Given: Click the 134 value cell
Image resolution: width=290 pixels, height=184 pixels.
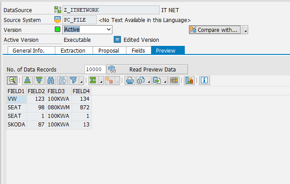Looking at the screenshot, I should (x=81, y=99).
